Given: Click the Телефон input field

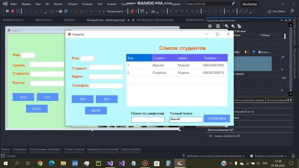Looking at the screenshot, I should pos(106,86).
